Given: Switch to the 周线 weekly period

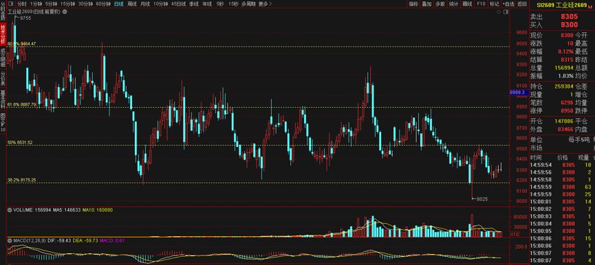Looking at the screenshot, I should point(131,4).
